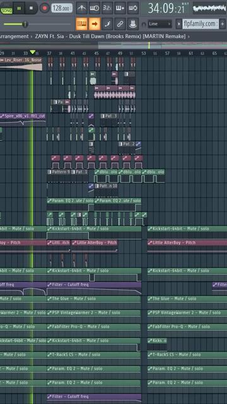
Task: Select the Patt..n 10 clip
Action: click(x=106, y=189)
